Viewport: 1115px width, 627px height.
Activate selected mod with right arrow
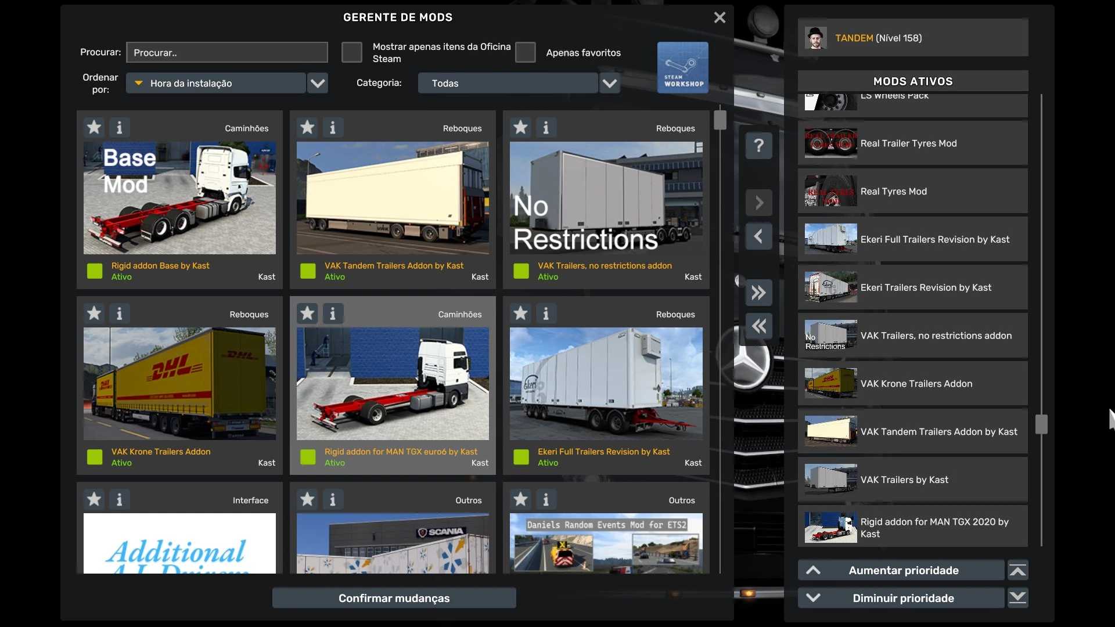(758, 203)
